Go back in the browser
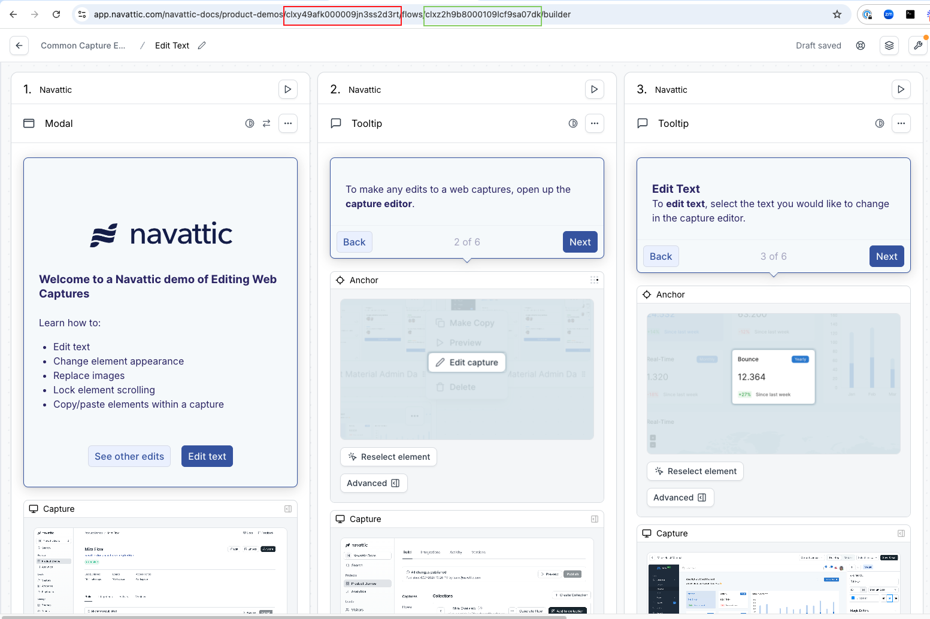The height and width of the screenshot is (619, 930). point(13,14)
